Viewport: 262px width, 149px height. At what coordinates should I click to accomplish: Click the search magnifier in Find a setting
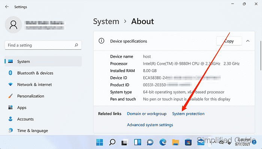tap(76, 45)
